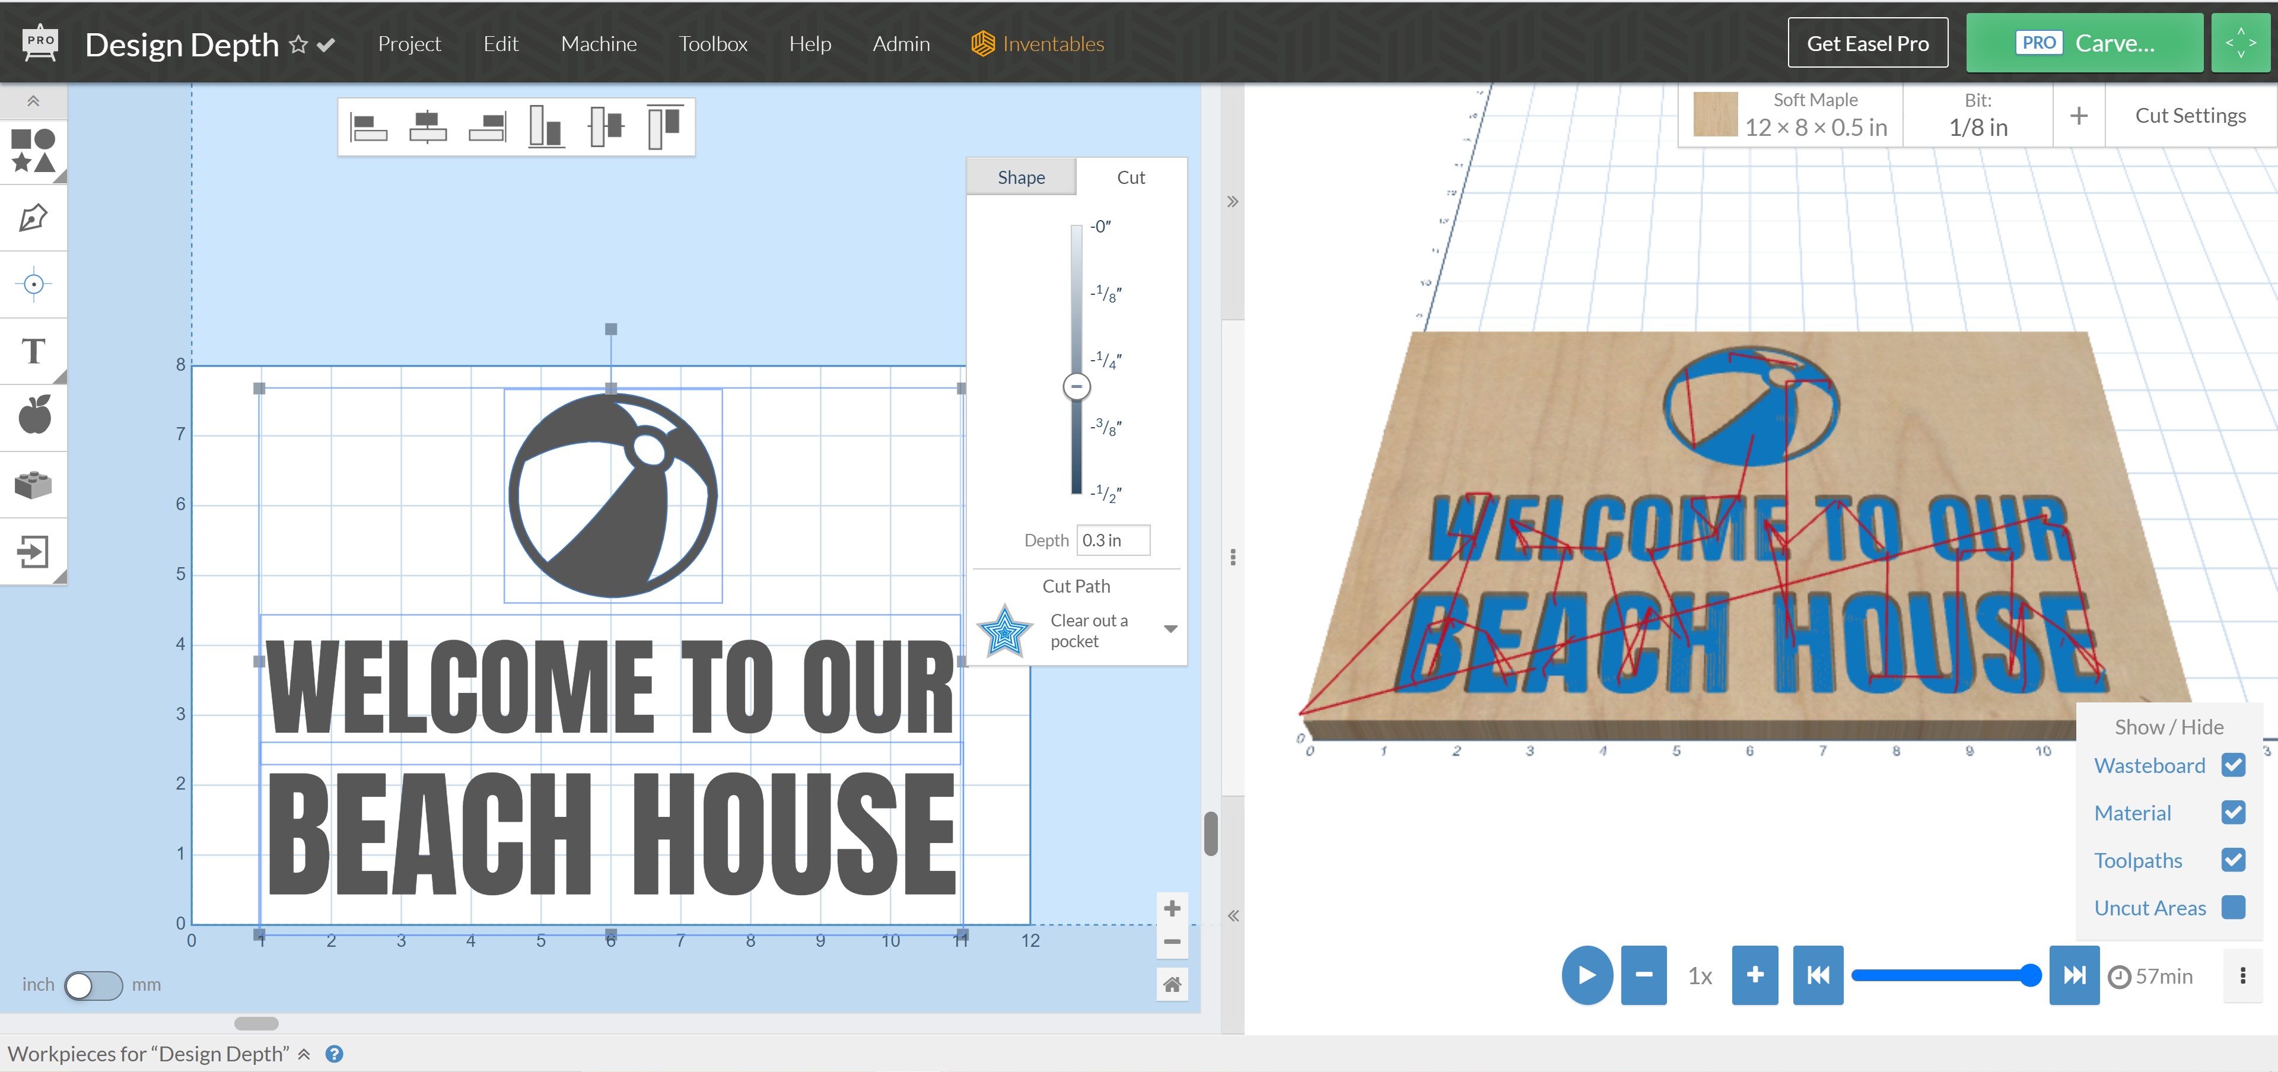This screenshot has height=1072, width=2278.
Task: Reset canvas view with home icon
Action: (x=1172, y=984)
